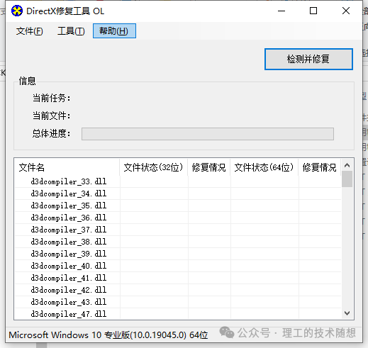Click the Windows version status bar text
The width and height of the screenshot is (368, 348).
coord(108,335)
